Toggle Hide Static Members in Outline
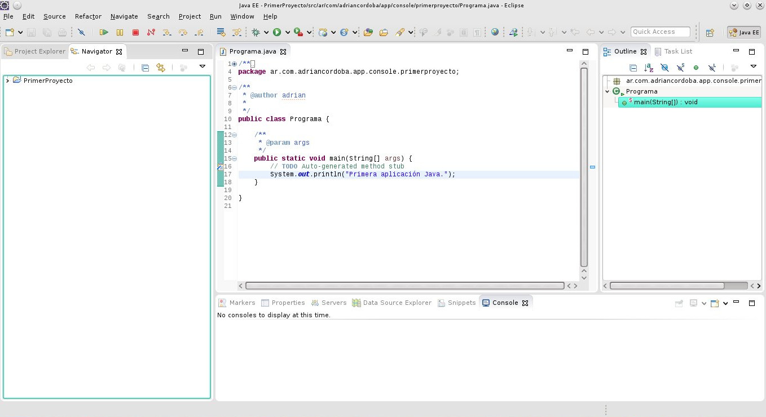This screenshot has height=417, width=766. pos(680,68)
